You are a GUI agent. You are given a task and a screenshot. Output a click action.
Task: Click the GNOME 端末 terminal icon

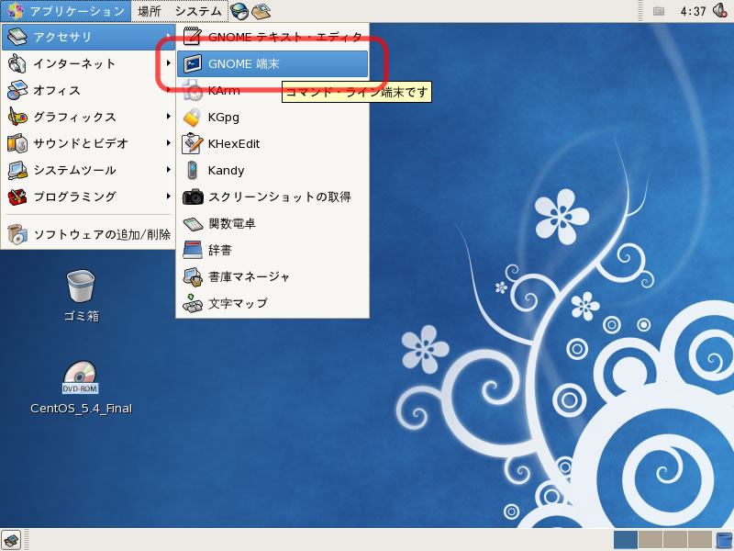pyautogui.click(x=193, y=63)
